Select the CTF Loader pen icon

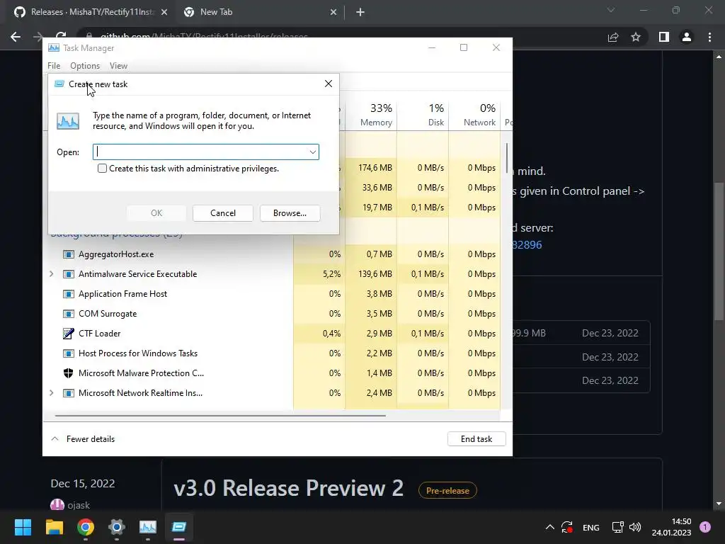click(69, 333)
